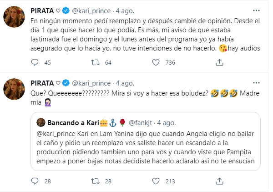The image size is (273, 192).
Task: Share the first tweet
Action: pos(213,62)
